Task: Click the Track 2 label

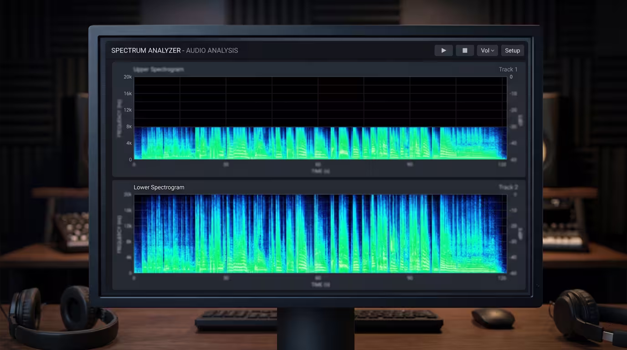Action: point(508,187)
